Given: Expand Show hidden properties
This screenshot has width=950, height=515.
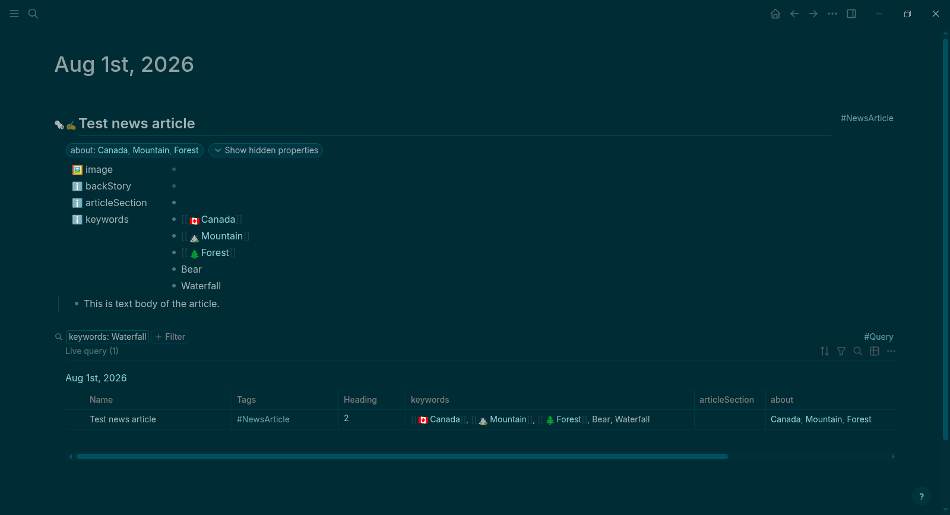Looking at the screenshot, I should tap(265, 150).
